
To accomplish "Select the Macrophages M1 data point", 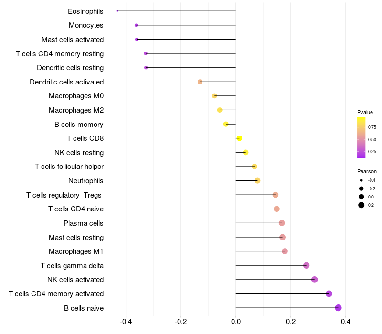I will [x=285, y=251].
